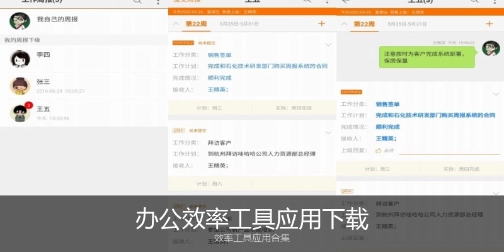This screenshot has height=252, width=504.
Task: Select 第22周 tab in middle panel
Action: pos(196,24)
